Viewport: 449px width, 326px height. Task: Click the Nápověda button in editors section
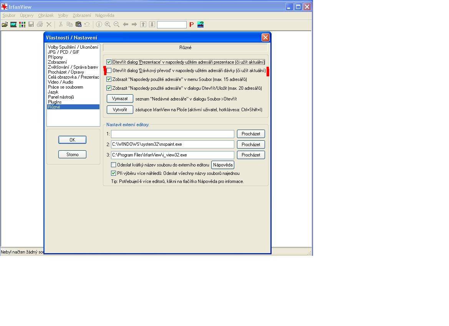pos(223,165)
